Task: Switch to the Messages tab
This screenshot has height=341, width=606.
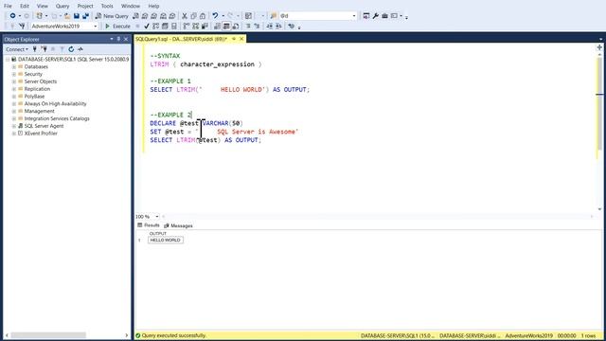Action: pos(178,225)
